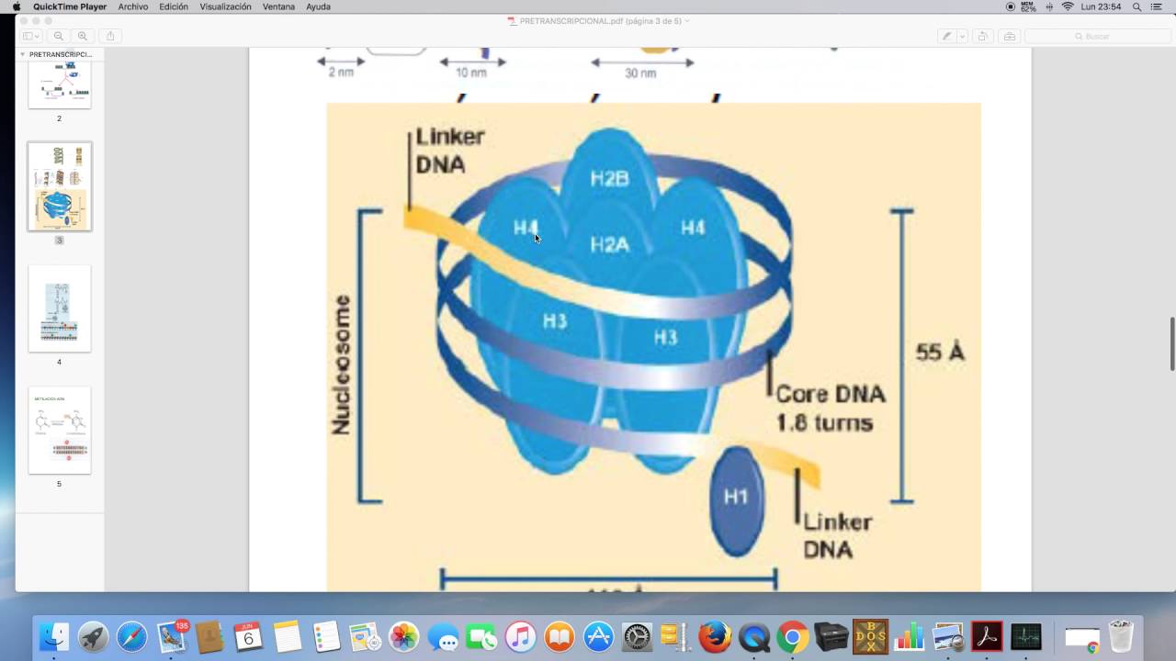Open Photos from the Dock

[403, 636]
